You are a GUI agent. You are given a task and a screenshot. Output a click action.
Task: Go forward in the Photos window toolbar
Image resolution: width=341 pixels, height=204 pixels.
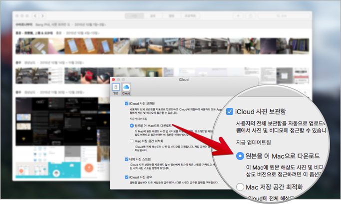(x=42, y=16)
